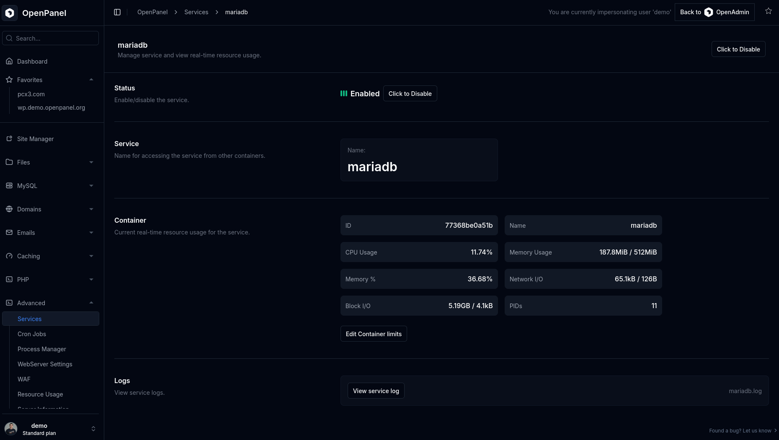Open WebServer Settings page
Image resolution: width=779 pixels, height=440 pixels.
coord(45,364)
